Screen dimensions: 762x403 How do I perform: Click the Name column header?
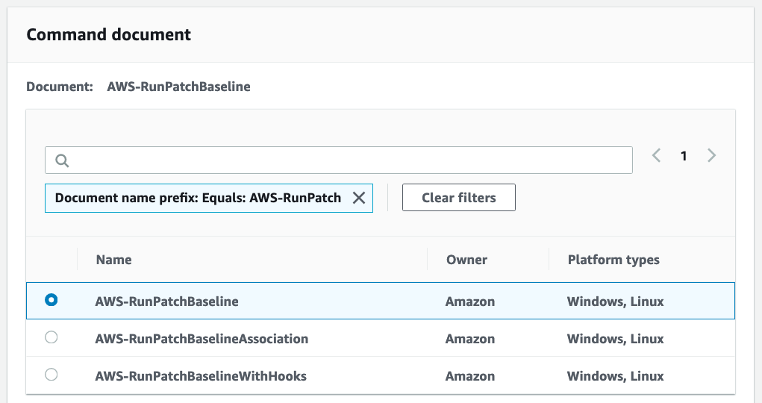click(113, 260)
